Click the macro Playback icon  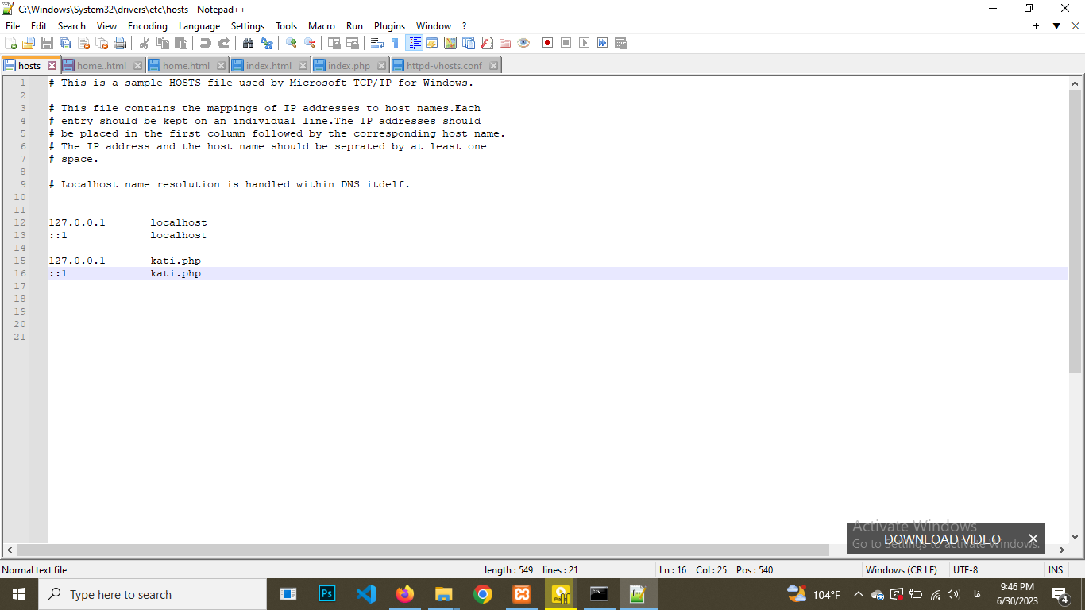tap(585, 43)
